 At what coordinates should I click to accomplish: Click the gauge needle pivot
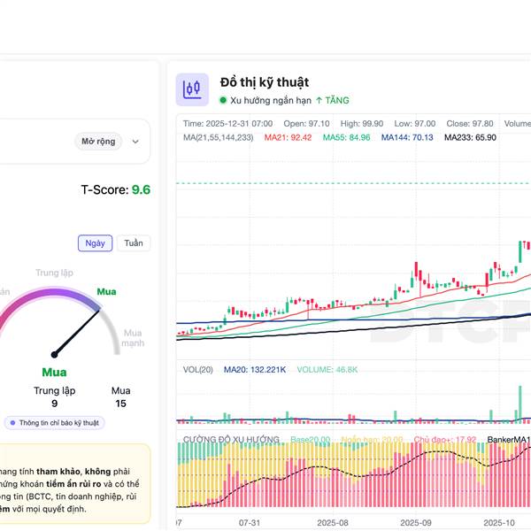tap(54, 355)
